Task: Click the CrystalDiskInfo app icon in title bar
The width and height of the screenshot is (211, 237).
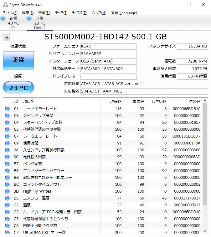Action: 5,5
